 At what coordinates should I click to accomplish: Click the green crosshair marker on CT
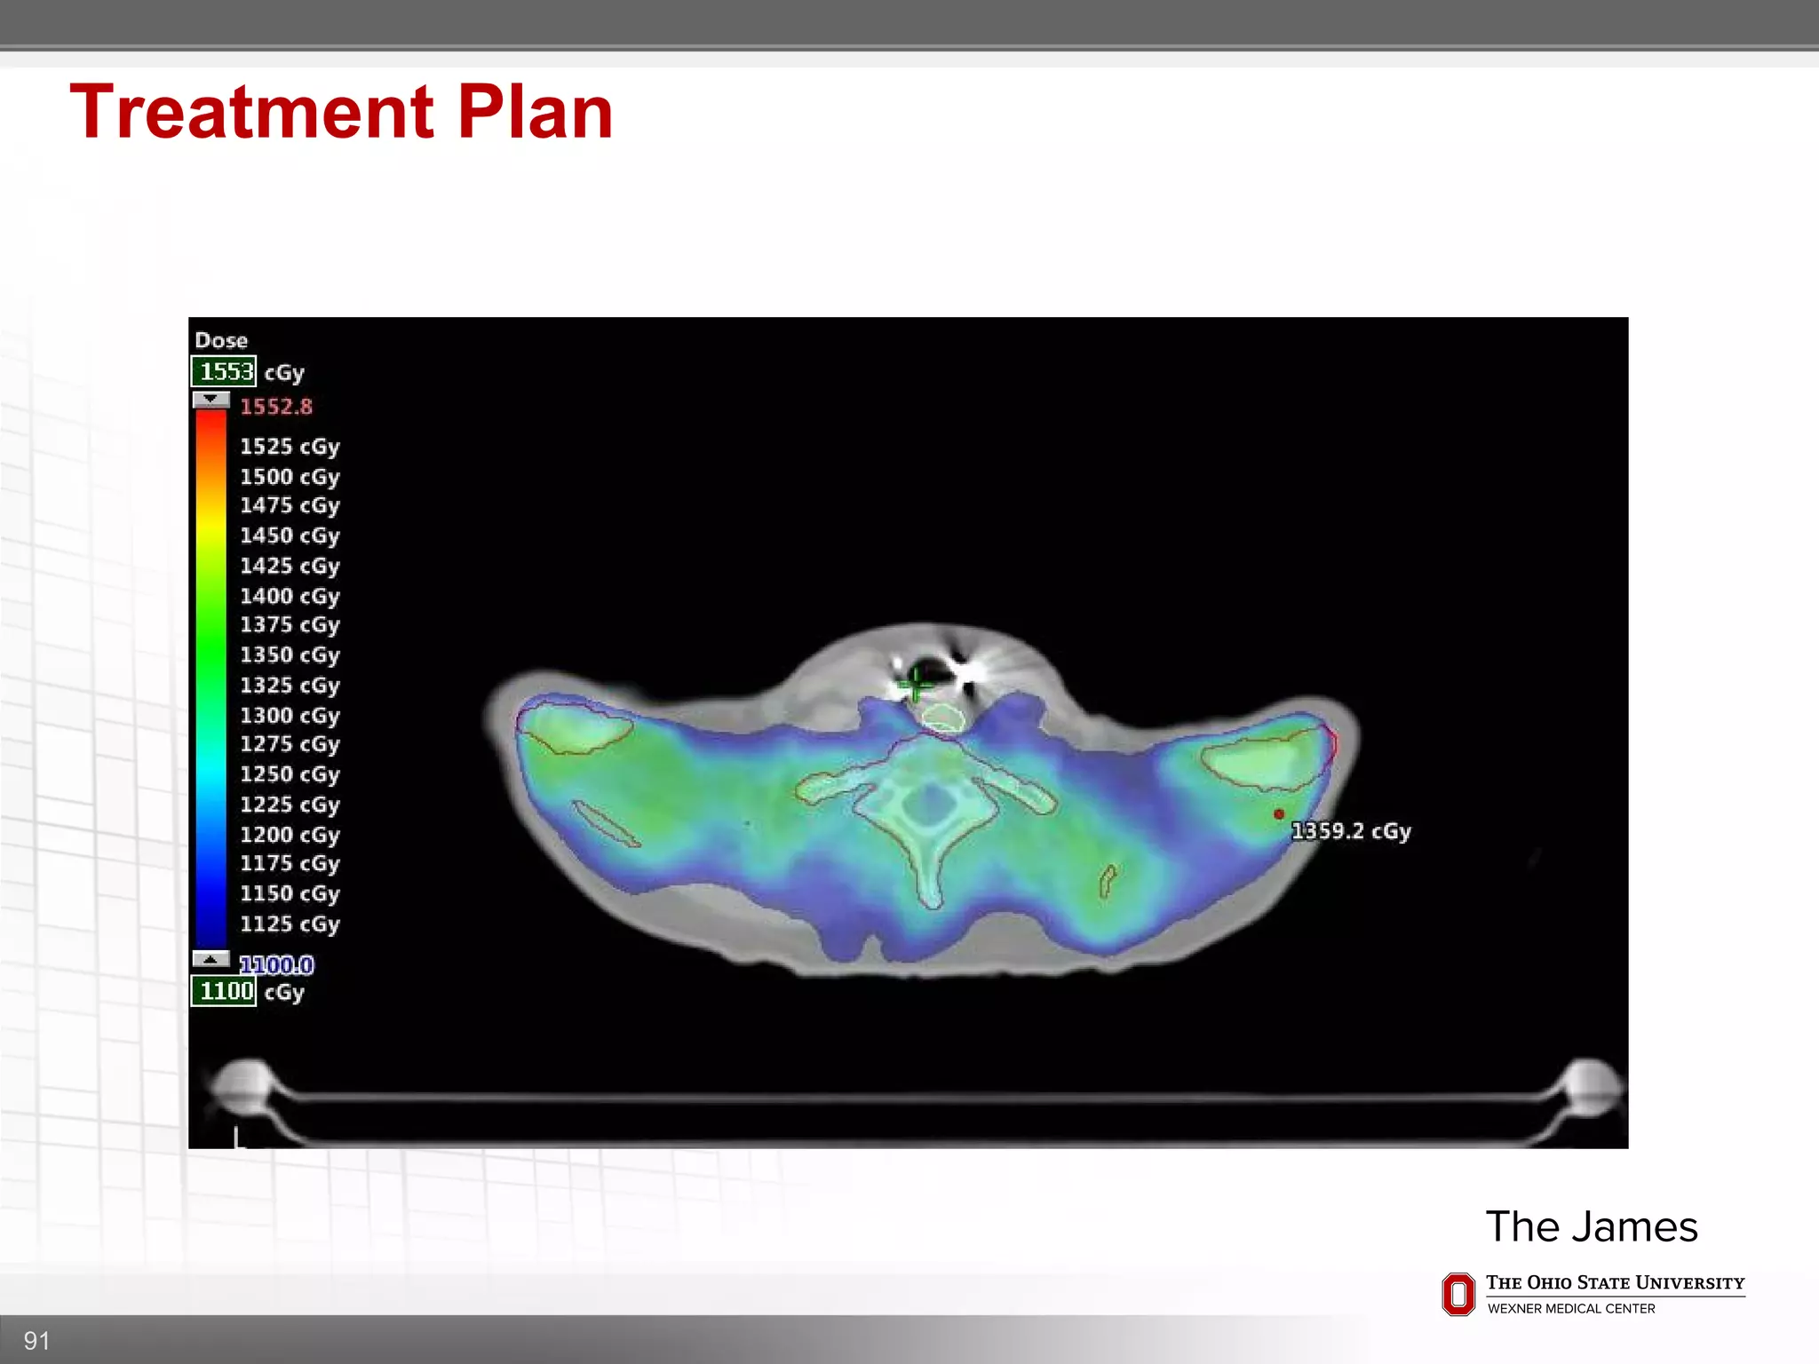tap(914, 685)
